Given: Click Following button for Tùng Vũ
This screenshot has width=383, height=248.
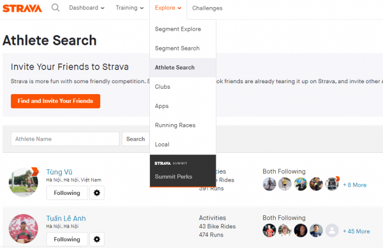Looking at the screenshot, I should pyautogui.click(x=67, y=193).
